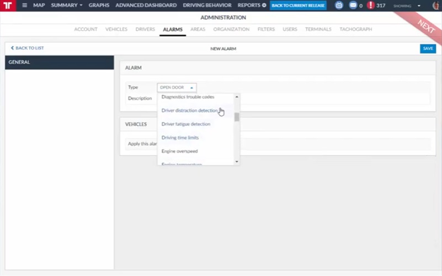Select Driver distraction detection option

pos(189,110)
